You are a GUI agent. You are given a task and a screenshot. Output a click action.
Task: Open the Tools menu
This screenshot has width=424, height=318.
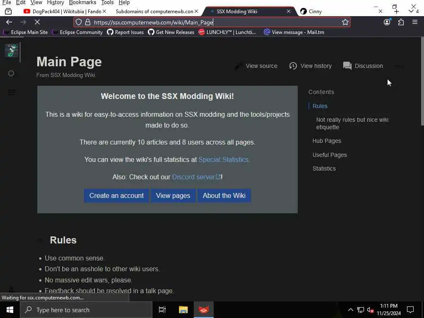pos(107,2)
